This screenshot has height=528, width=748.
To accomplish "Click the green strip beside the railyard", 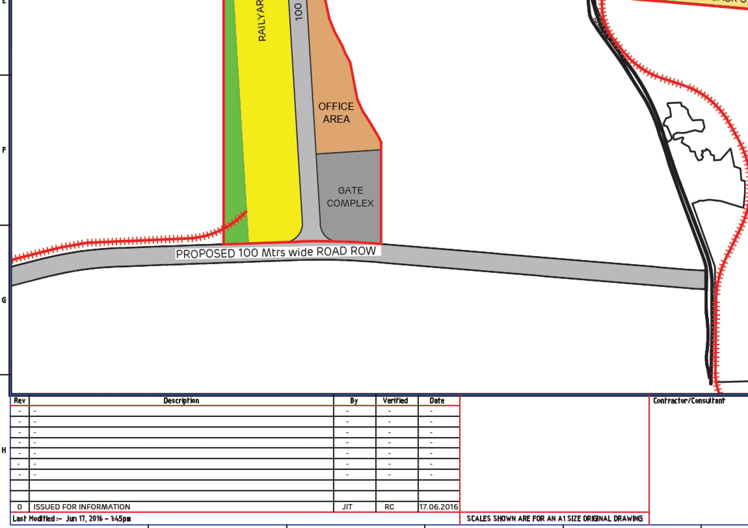I will click(233, 137).
